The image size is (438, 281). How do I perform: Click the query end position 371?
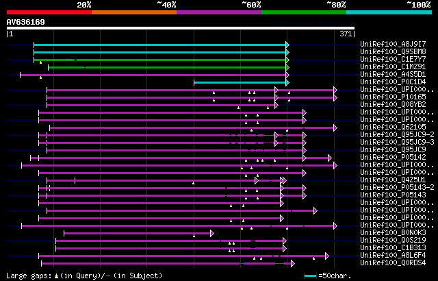click(346, 34)
